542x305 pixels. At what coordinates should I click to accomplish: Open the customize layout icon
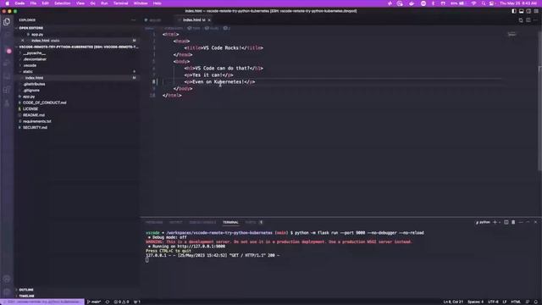pos(536,11)
